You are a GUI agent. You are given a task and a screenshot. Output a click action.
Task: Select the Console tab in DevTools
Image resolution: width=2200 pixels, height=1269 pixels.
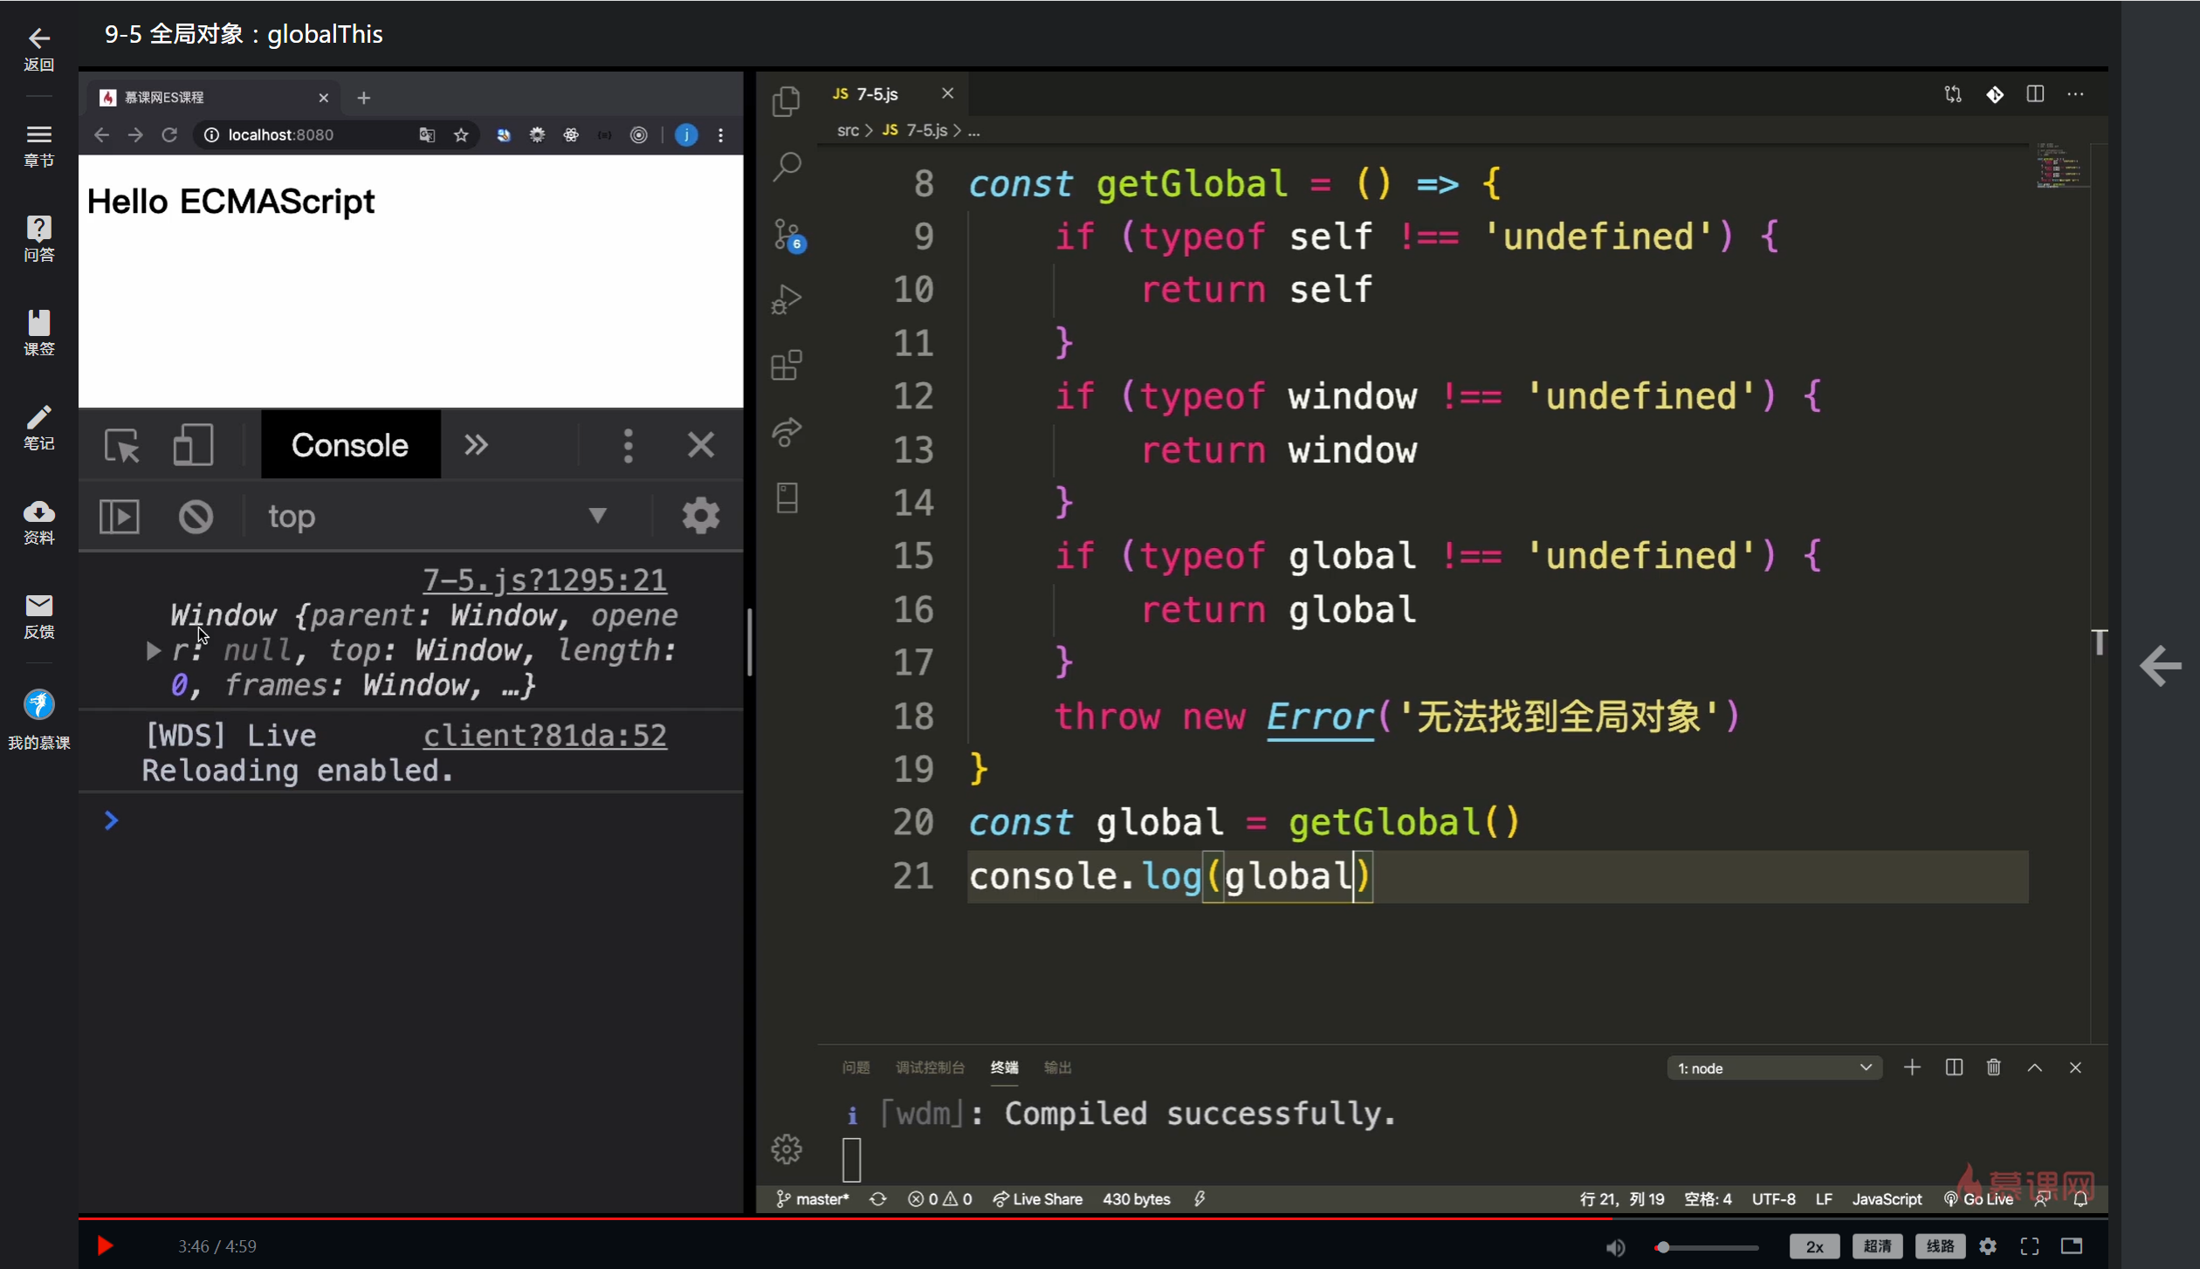click(350, 445)
